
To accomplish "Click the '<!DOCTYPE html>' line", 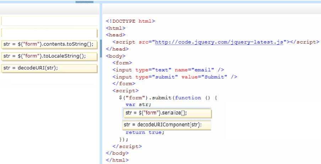I will tap(130, 21).
